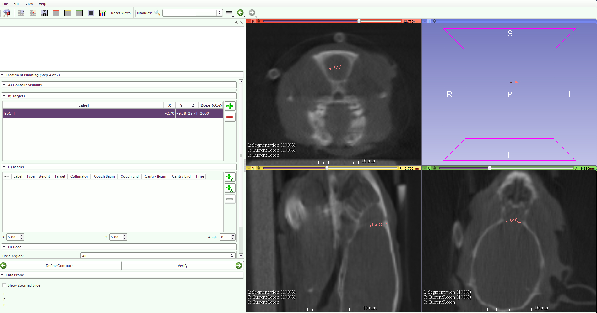Open the Dose region dropdown
597x313 pixels.
(158, 256)
